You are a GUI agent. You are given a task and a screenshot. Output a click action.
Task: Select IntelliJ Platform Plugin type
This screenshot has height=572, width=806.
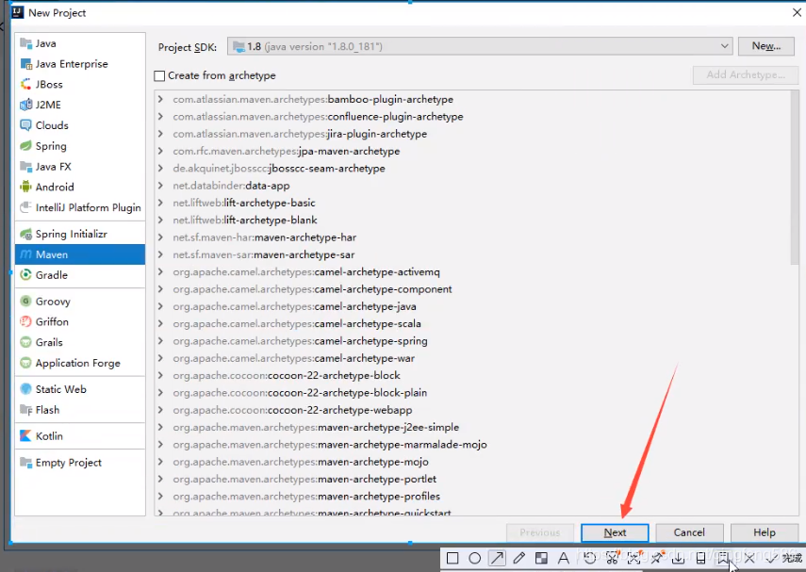pos(80,207)
